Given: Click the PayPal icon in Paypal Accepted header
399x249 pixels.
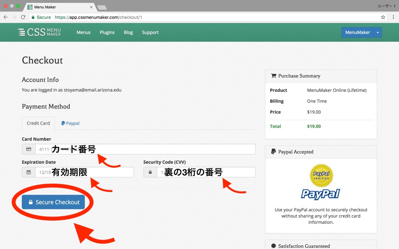Looking at the screenshot, I should coord(274,152).
